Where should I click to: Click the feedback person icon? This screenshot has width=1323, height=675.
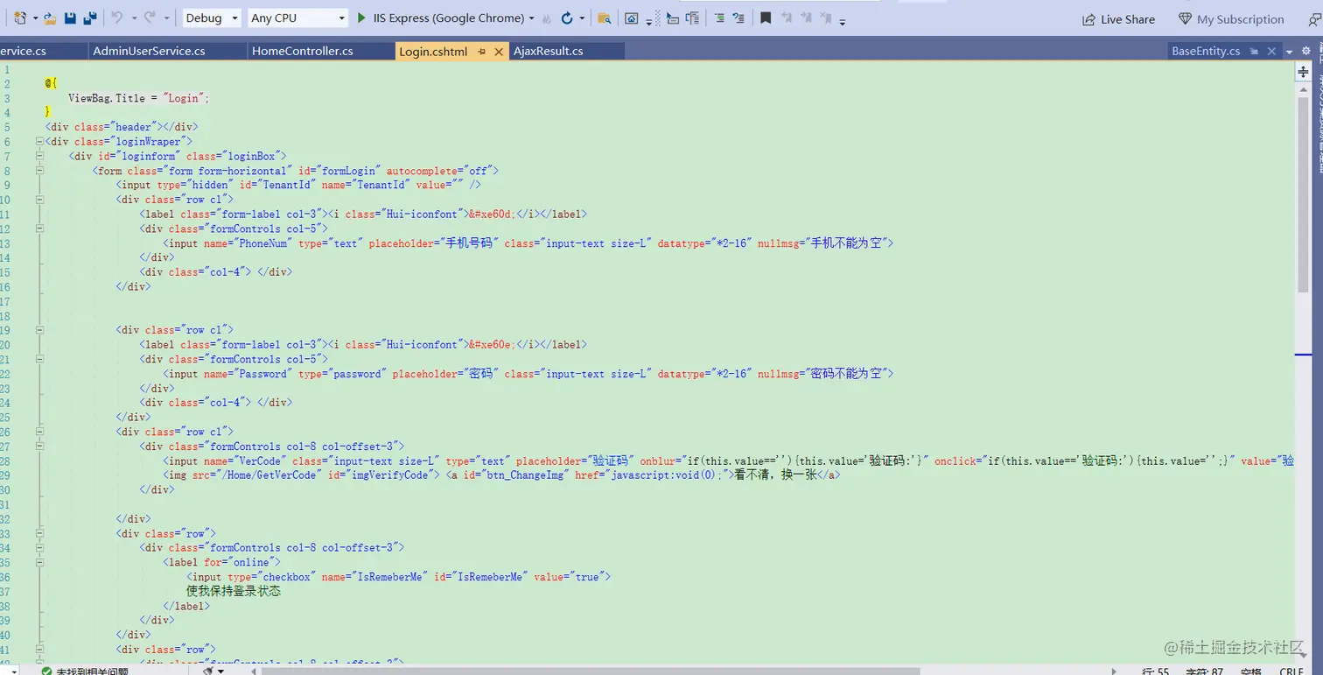(1314, 19)
